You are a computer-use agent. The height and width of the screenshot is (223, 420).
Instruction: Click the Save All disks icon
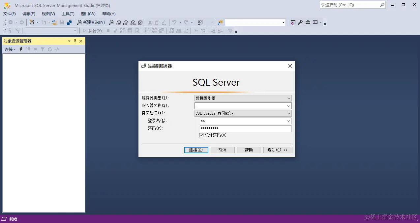tap(69, 22)
